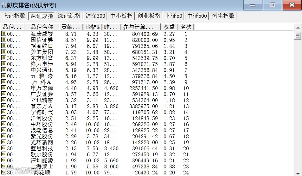
Task: Click the stock icon beside 招商蛇口
Action: click(x=4, y=45)
